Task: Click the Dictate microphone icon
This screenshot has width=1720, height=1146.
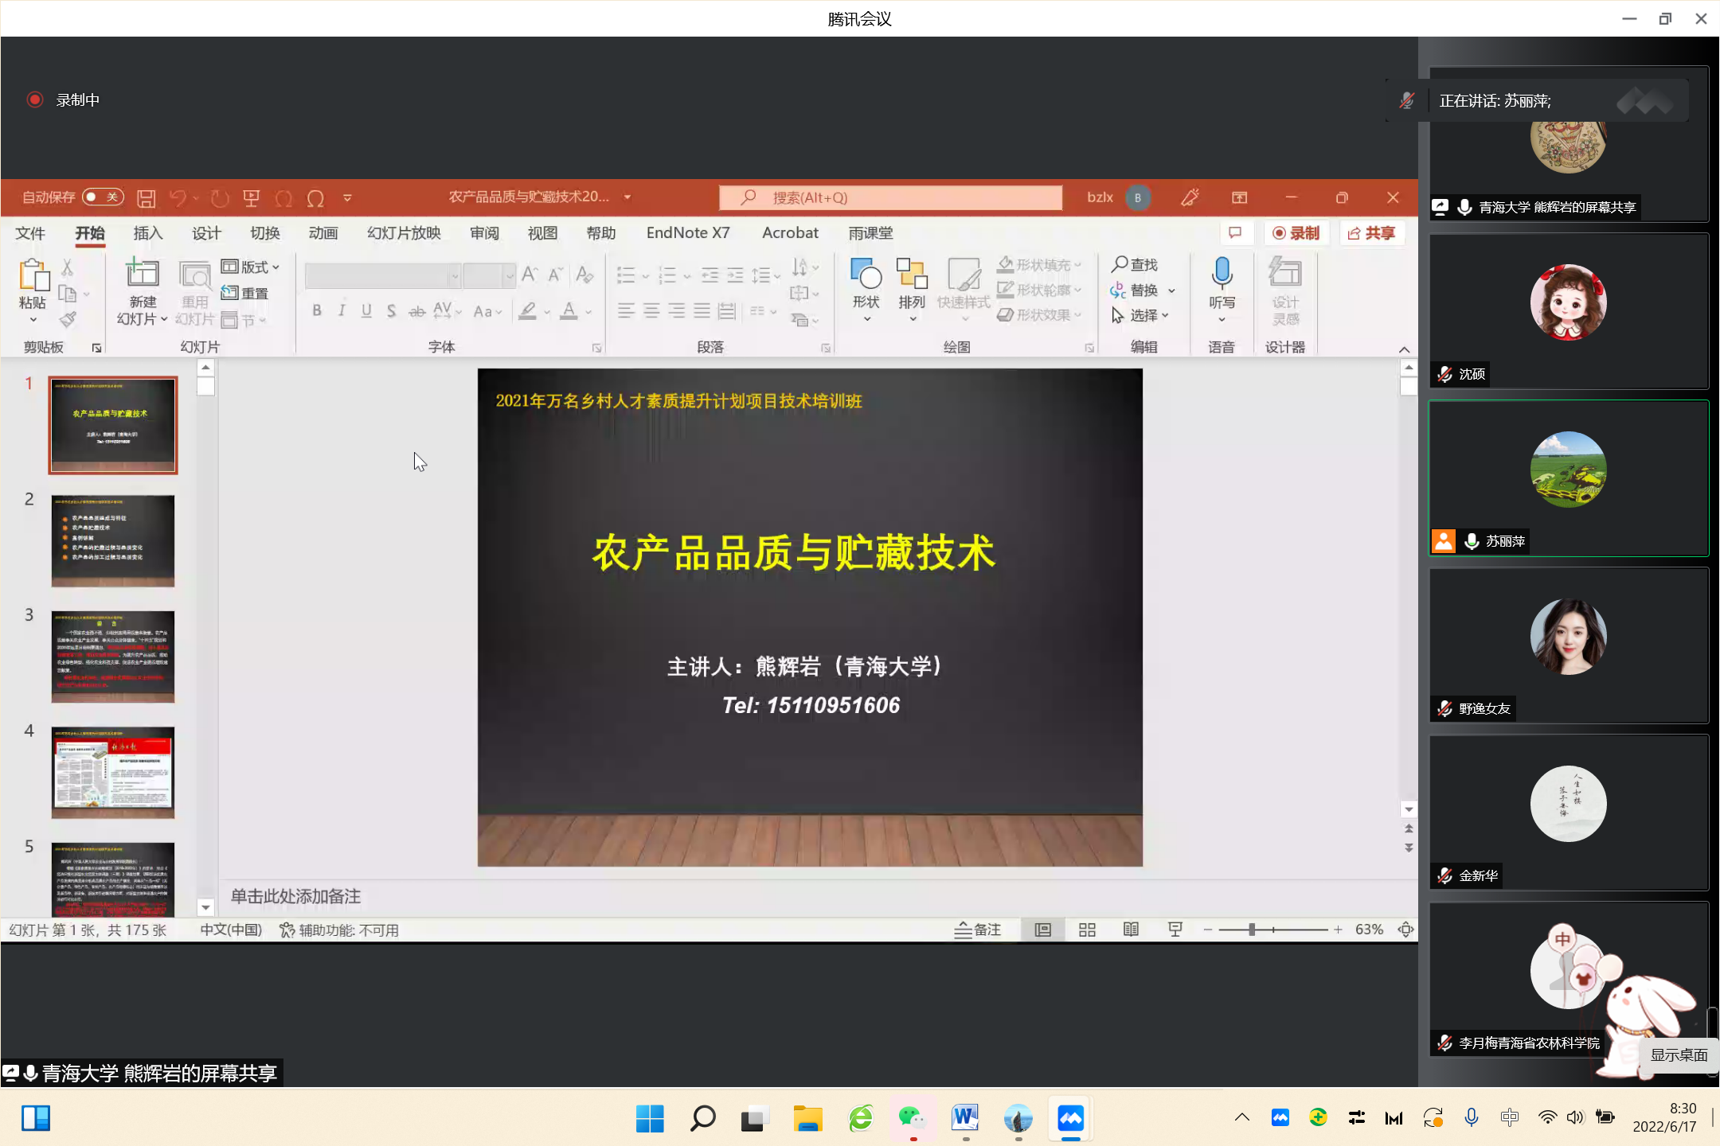Action: pos(1222,273)
